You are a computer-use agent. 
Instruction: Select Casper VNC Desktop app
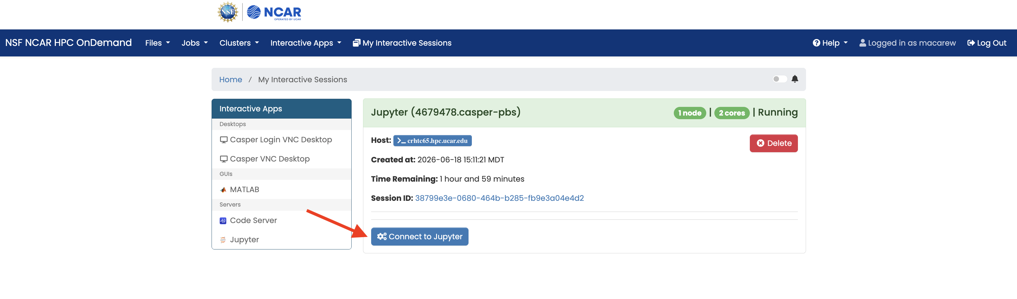pos(282,159)
